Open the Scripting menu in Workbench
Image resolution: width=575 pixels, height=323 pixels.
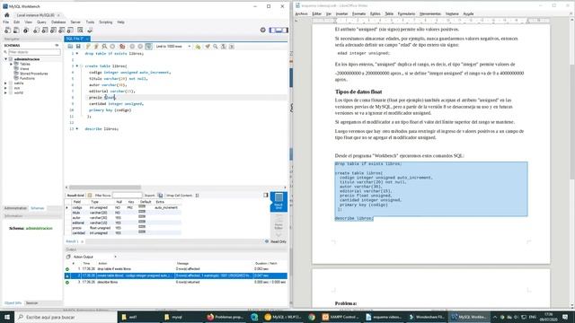tap(106, 22)
